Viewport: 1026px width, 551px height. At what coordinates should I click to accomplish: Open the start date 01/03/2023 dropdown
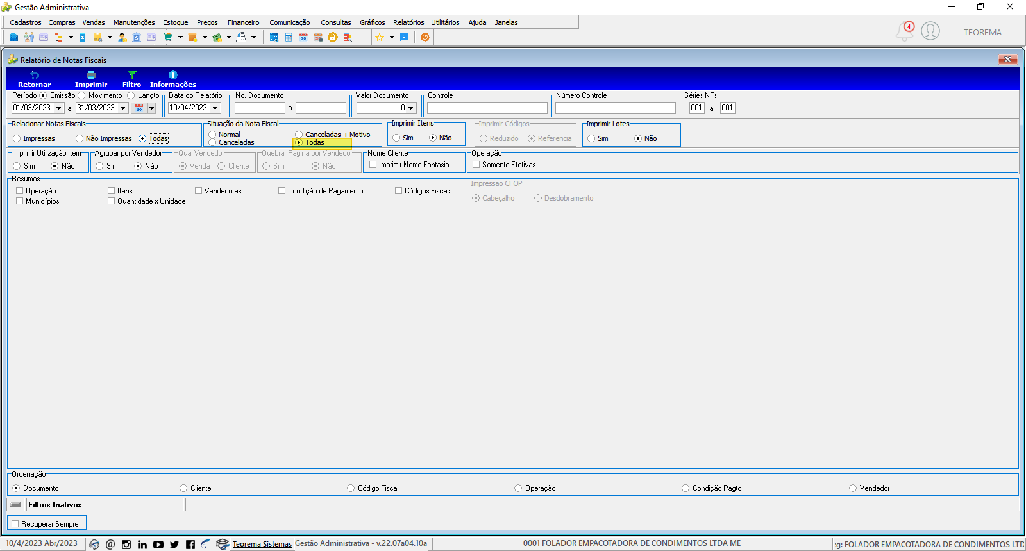(58, 108)
